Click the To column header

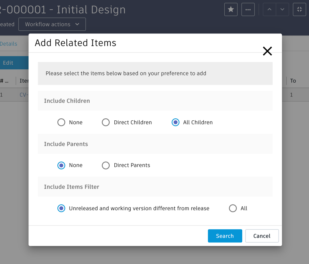point(293,81)
